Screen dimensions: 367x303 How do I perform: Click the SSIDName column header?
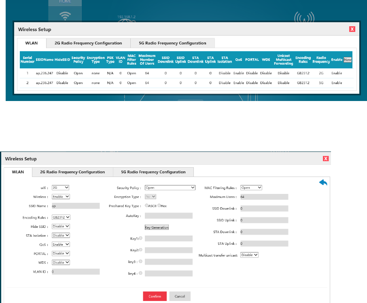(x=45, y=59)
